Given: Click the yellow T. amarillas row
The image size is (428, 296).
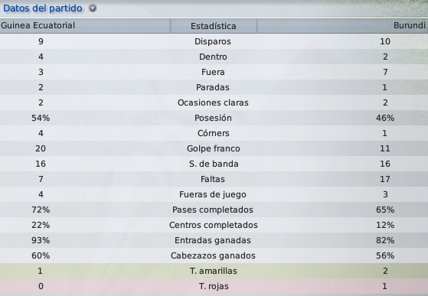Looking at the screenshot, I should pos(214,271).
